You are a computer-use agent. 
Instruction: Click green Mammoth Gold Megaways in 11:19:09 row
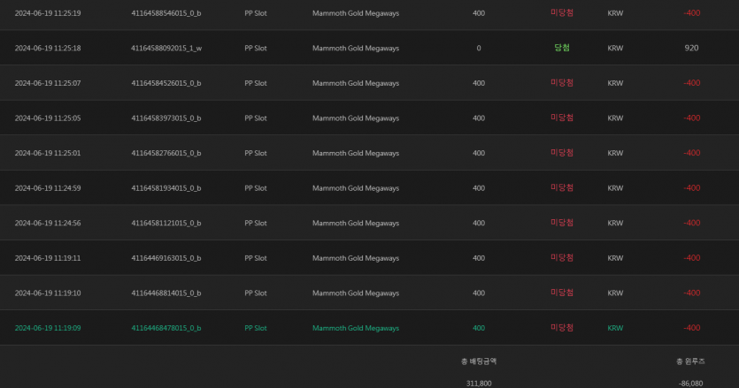(356, 328)
